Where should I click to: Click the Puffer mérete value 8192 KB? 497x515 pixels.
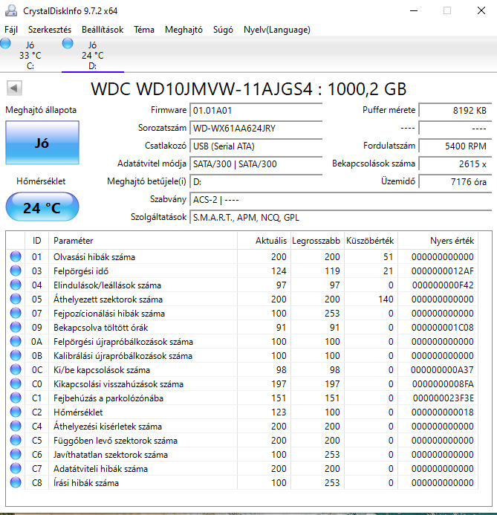pos(455,110)
